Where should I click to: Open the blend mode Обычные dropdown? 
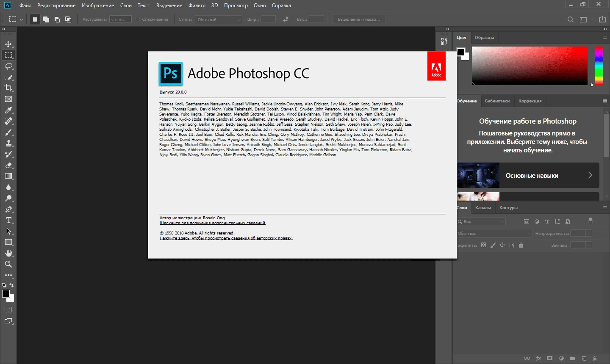[494, 233]
